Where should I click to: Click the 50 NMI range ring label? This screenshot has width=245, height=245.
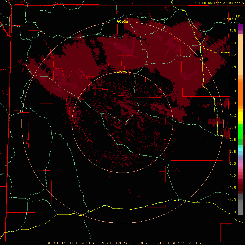coord(122,72)
